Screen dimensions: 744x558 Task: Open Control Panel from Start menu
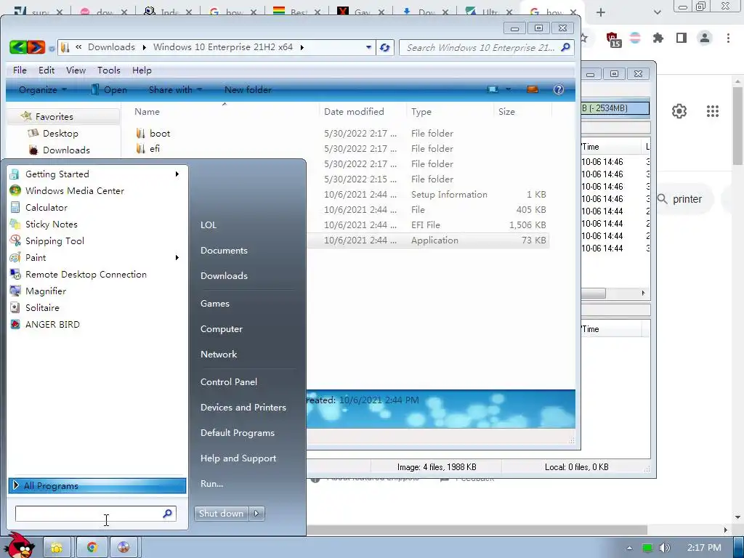tap(229, 382)
